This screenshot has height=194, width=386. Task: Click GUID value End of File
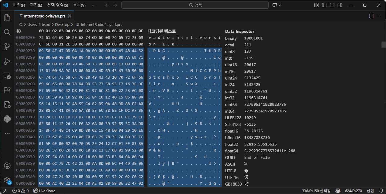(257, 158)
